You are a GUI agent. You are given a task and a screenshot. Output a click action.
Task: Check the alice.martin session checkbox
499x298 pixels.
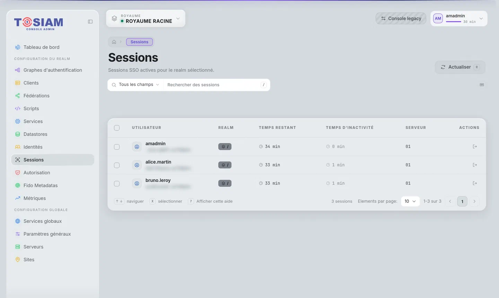click(x=117, y=165)
